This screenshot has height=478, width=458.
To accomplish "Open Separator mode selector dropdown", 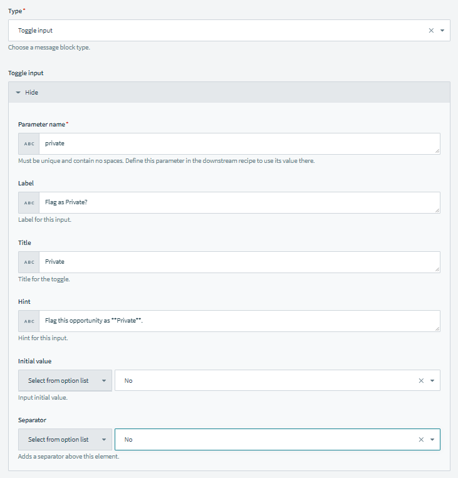I will (x=65, y=439).
